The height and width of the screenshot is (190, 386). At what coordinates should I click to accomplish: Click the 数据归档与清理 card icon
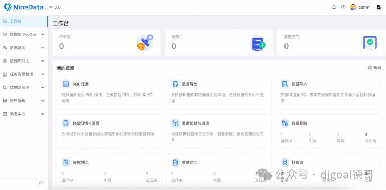click(x=66, y=123)
